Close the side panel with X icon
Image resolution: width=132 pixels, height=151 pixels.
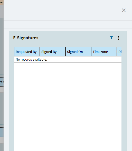(x=124, y=10)
